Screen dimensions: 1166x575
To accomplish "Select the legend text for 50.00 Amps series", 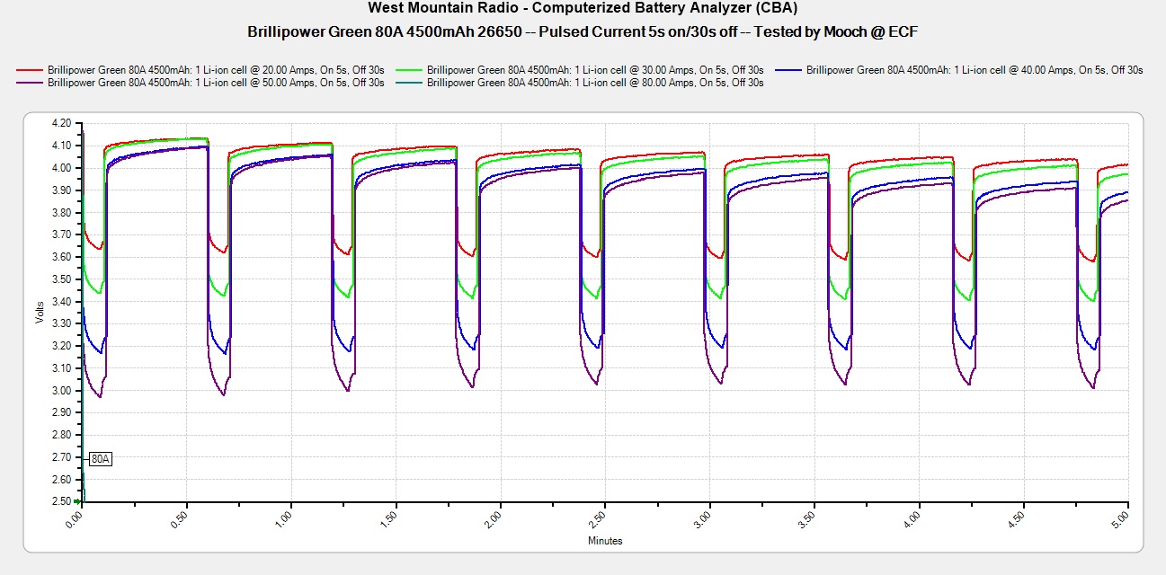I will click(x=216, y=82).
